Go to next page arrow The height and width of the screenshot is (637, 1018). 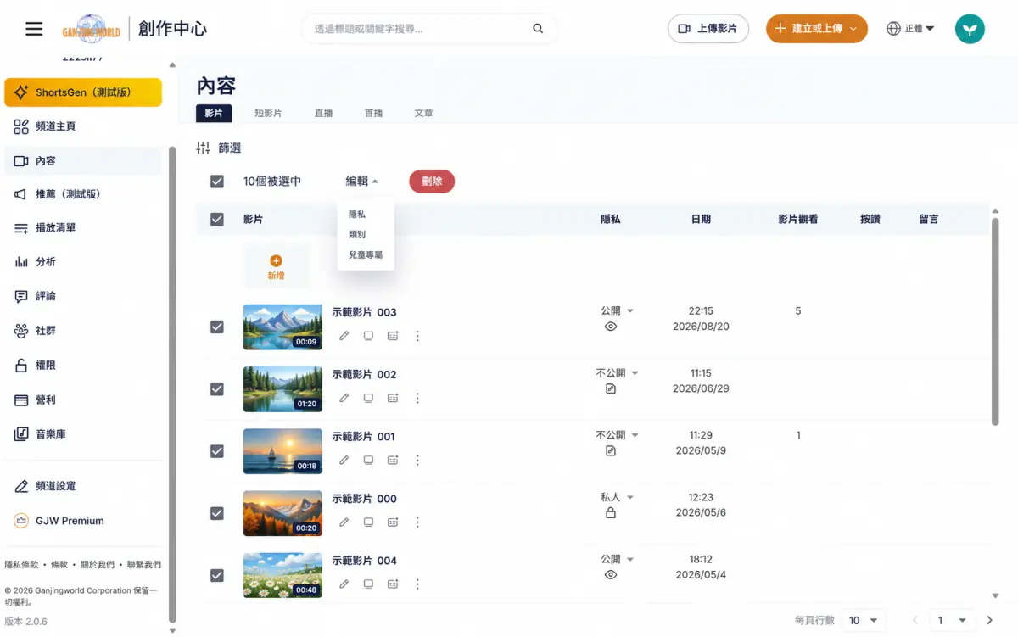coord(989,621)
